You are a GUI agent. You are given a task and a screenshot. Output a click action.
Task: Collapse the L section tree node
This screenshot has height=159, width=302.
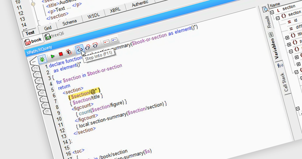[x=272, y=12]
